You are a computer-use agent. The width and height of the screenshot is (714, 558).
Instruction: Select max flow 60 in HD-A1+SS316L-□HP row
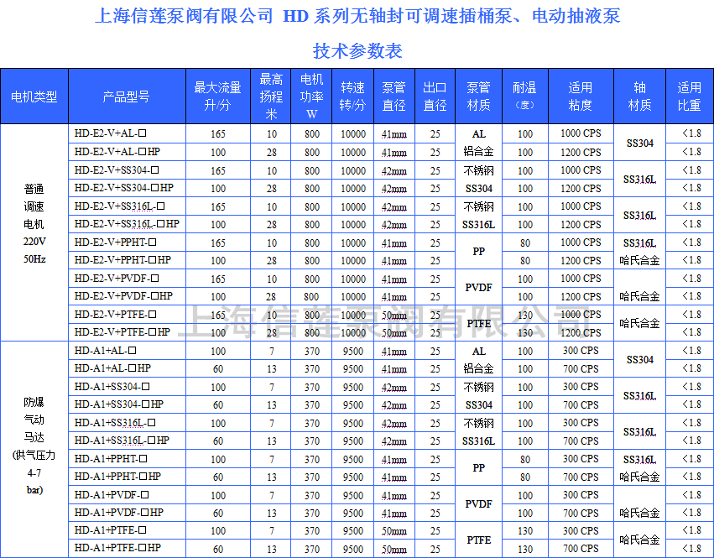pyautogui.click(x=218, y=441)
